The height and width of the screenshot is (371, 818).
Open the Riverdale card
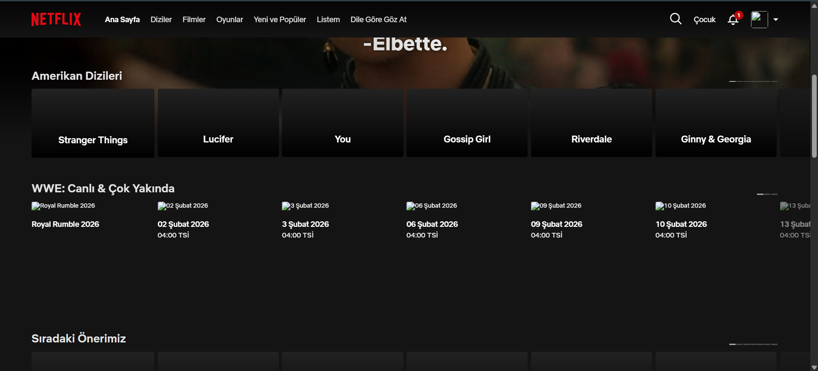click(x=592, y=123)
